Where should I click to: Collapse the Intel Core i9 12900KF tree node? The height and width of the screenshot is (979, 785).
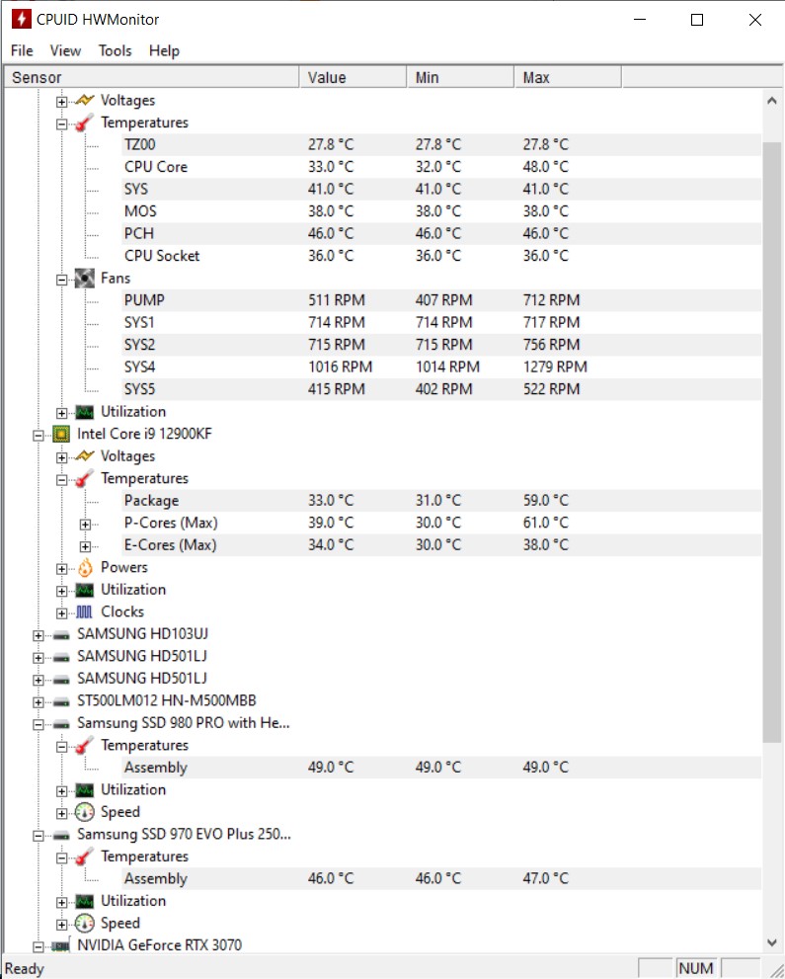coord(39,435)
